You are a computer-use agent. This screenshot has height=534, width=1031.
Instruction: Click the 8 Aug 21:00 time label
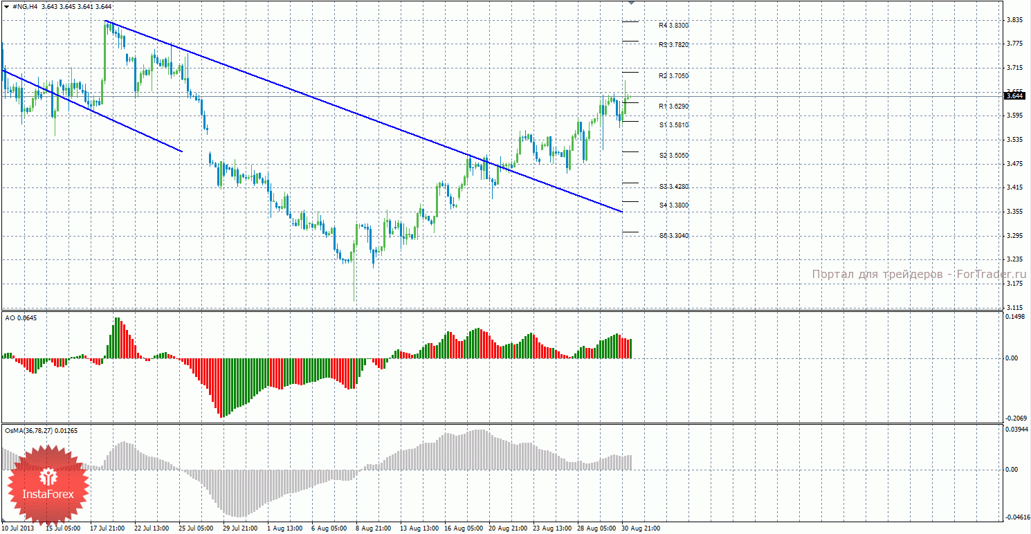[373, 528]
